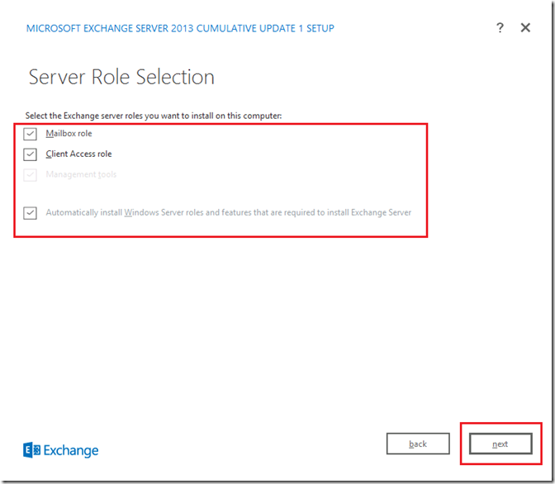Click the 'Automatically install Windows Server roles' text
Screen dimensions: 555x484
[x=228, y=213]
